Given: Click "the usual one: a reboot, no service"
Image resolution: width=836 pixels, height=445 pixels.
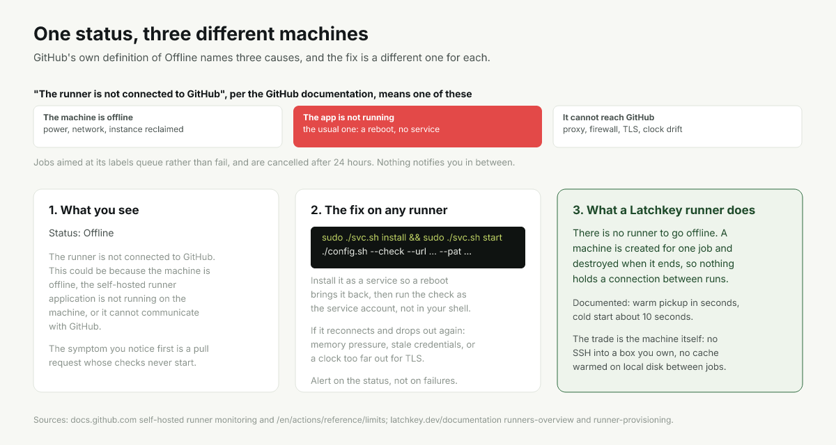Looking at the screenshot, I should pos(371,129).
